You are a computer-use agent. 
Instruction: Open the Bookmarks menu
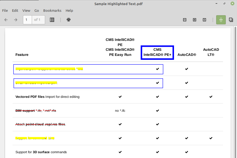[x=52, y=11]
